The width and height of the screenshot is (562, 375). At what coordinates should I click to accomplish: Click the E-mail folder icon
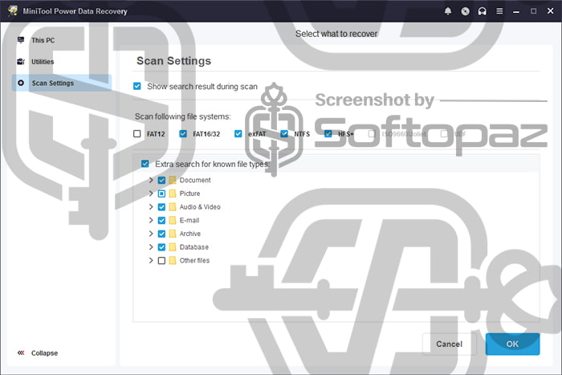point(173,220)
